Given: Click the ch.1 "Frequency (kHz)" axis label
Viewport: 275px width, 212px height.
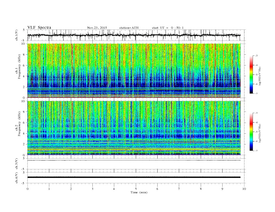Looking at the screenshot, I should point(19,67).
